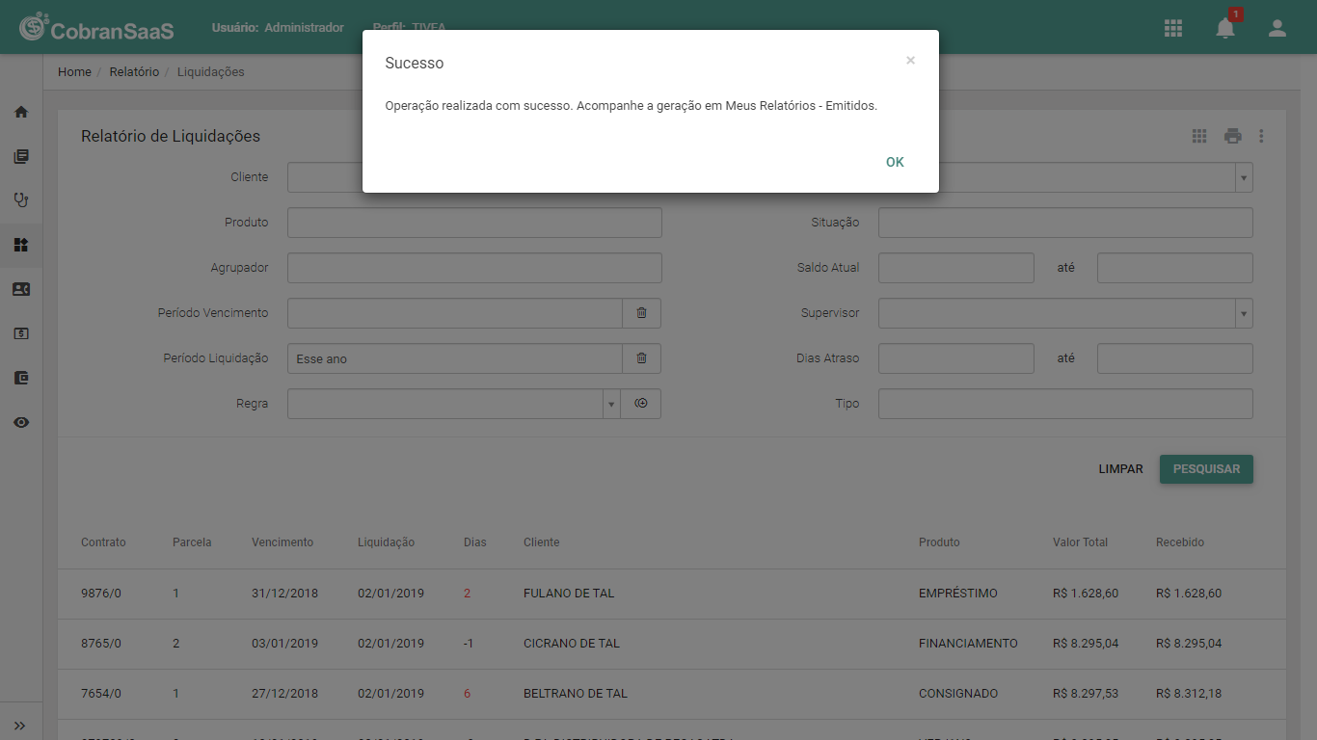Click client CICRANO DE TAL
The width and height of the screenshot is (1317, 740).
(x=572, y=644)
